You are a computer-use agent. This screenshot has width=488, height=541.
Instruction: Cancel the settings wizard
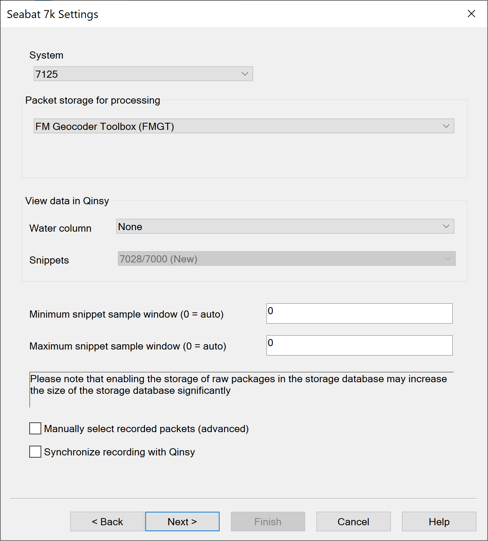pyautogui.click(x=353, y=521)
